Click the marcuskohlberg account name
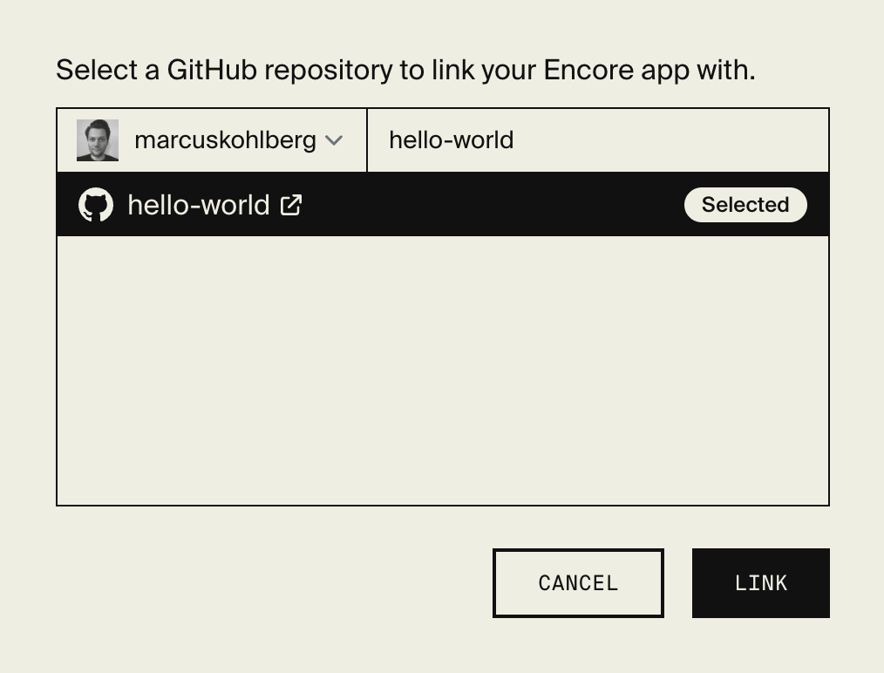The height and width of the screenshot is (673, 884). pos(225,139)
